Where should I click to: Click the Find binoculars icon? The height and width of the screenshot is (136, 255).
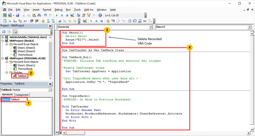[39, 15]
